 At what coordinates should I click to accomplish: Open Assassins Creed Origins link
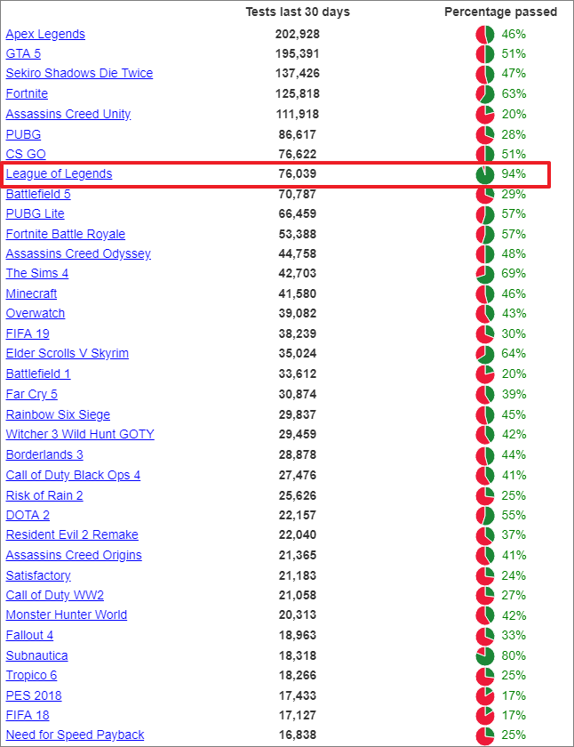click(74, 556)
